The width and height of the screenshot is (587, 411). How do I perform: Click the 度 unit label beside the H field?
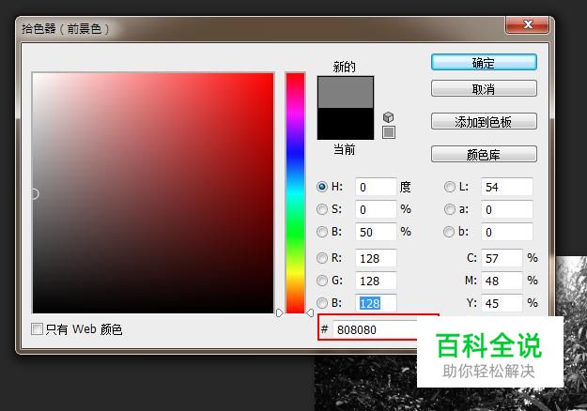(x=406, y=187)
